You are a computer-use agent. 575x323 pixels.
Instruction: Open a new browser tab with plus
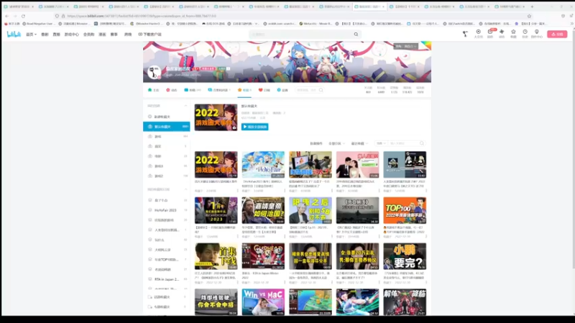532,6
